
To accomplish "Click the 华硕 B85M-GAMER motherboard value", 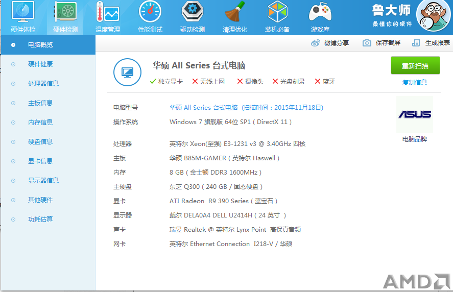I will click(224, 158).
